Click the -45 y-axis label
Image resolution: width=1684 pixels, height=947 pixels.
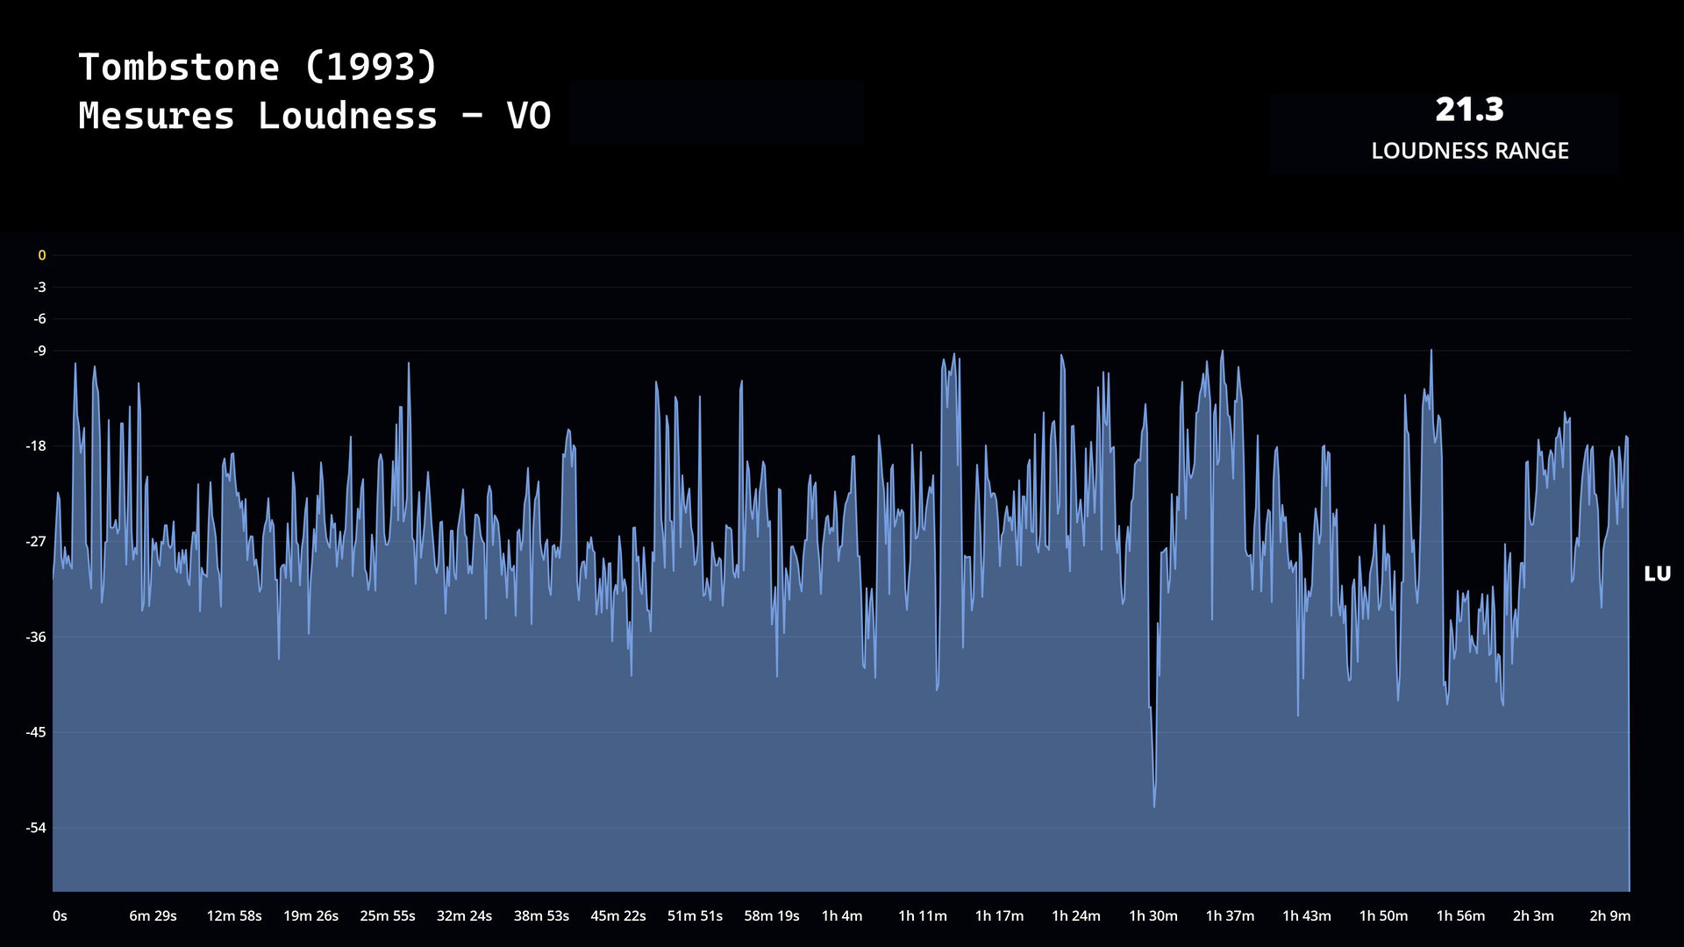[x=36, y=732]
